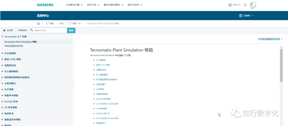Open the 设置和启动 content link
The image size is (288, 126).
click(x=101, y=70)
